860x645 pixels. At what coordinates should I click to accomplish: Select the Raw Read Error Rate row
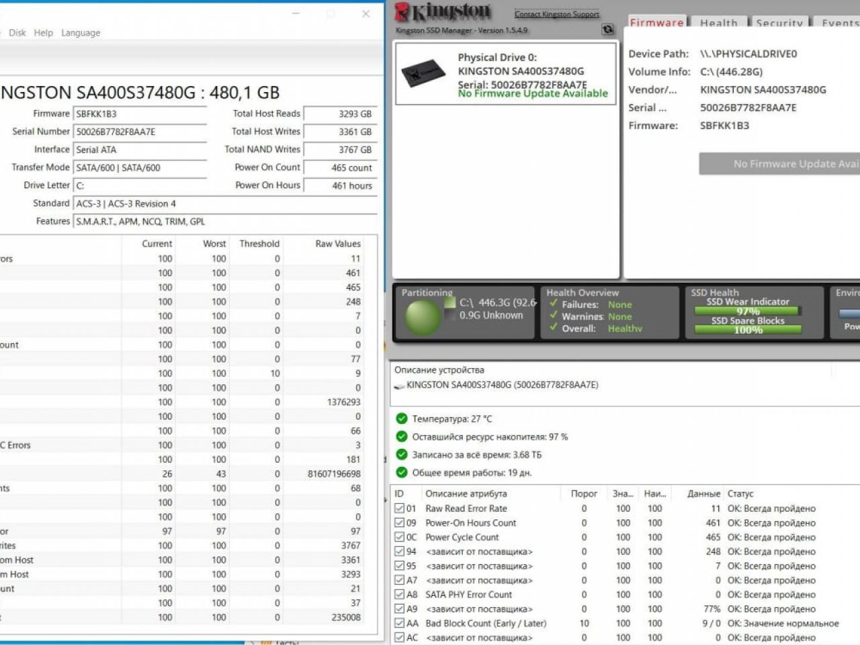pos(626,509)
